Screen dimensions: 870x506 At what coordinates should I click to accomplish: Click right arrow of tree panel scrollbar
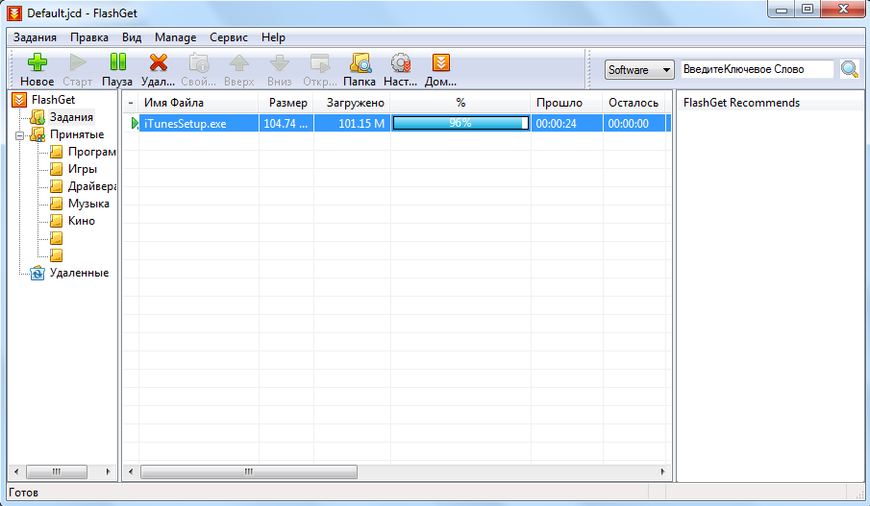pos(108,471)
